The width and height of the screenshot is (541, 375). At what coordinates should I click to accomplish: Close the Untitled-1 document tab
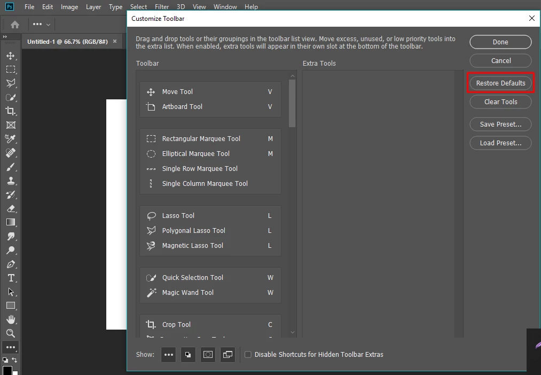pyautogui.click(x=115, y=41)
